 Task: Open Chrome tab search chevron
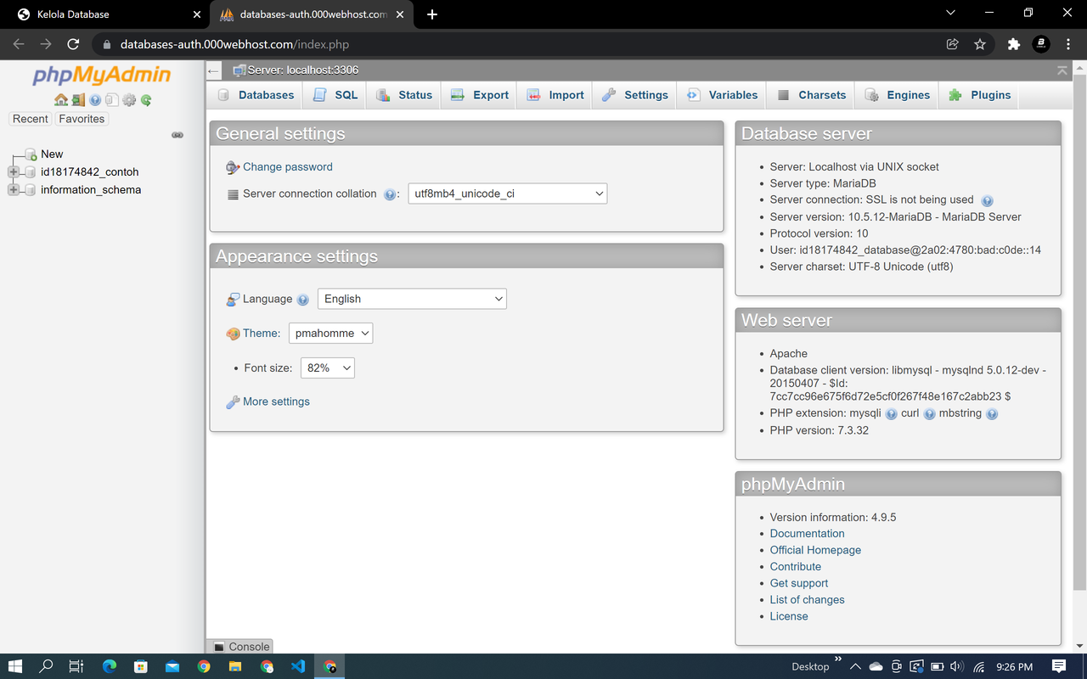point(950,14)
